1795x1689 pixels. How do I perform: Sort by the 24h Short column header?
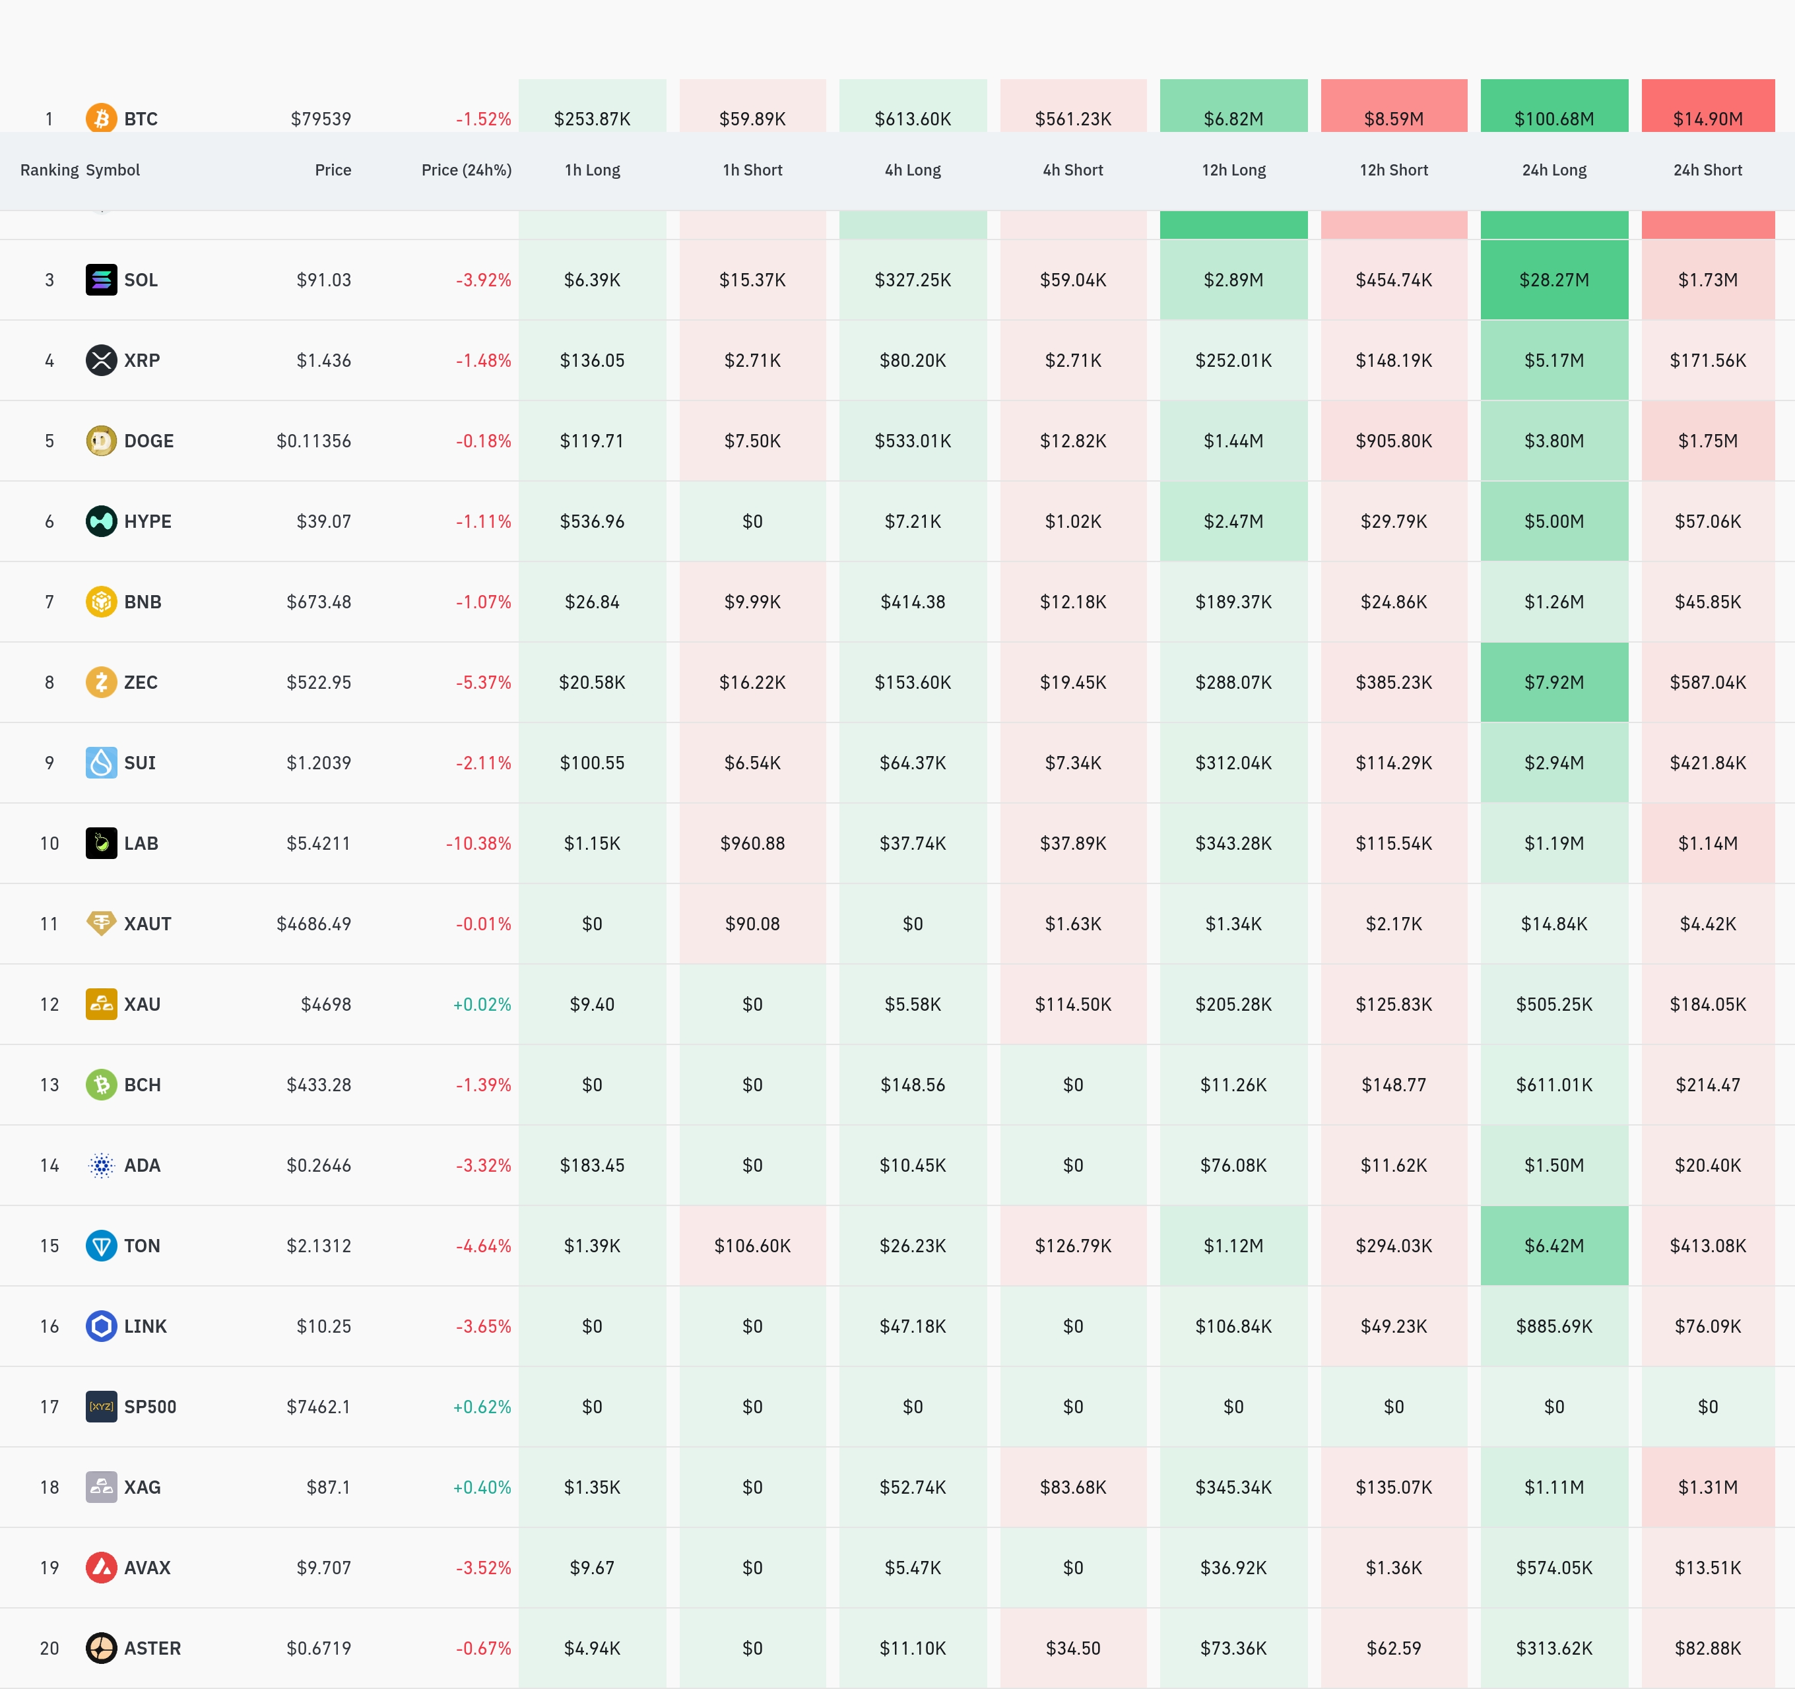tap(1709, 170)
